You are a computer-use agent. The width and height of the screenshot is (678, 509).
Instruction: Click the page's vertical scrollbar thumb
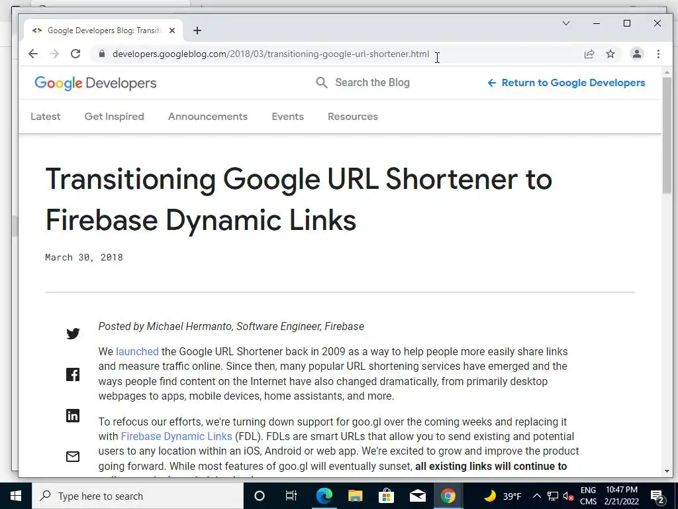[667, 135]
